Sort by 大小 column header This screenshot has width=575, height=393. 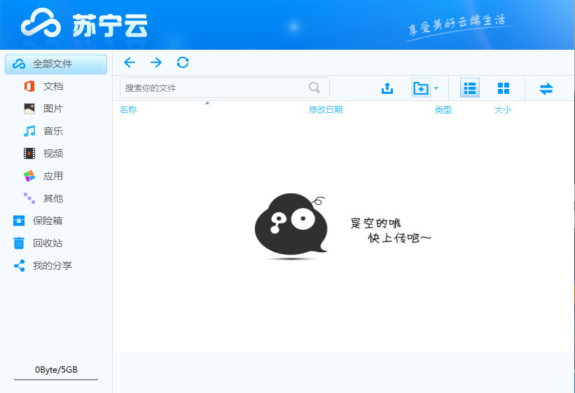coord(503,110)
